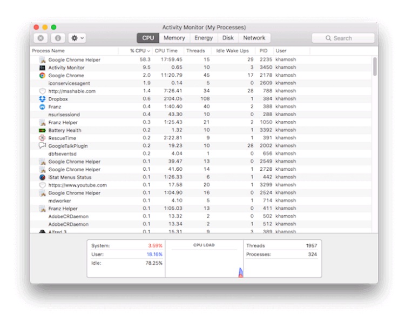Switch to the Disk tab
The width and height of the screenshot is (405, 314).
(x=228, y=38)
